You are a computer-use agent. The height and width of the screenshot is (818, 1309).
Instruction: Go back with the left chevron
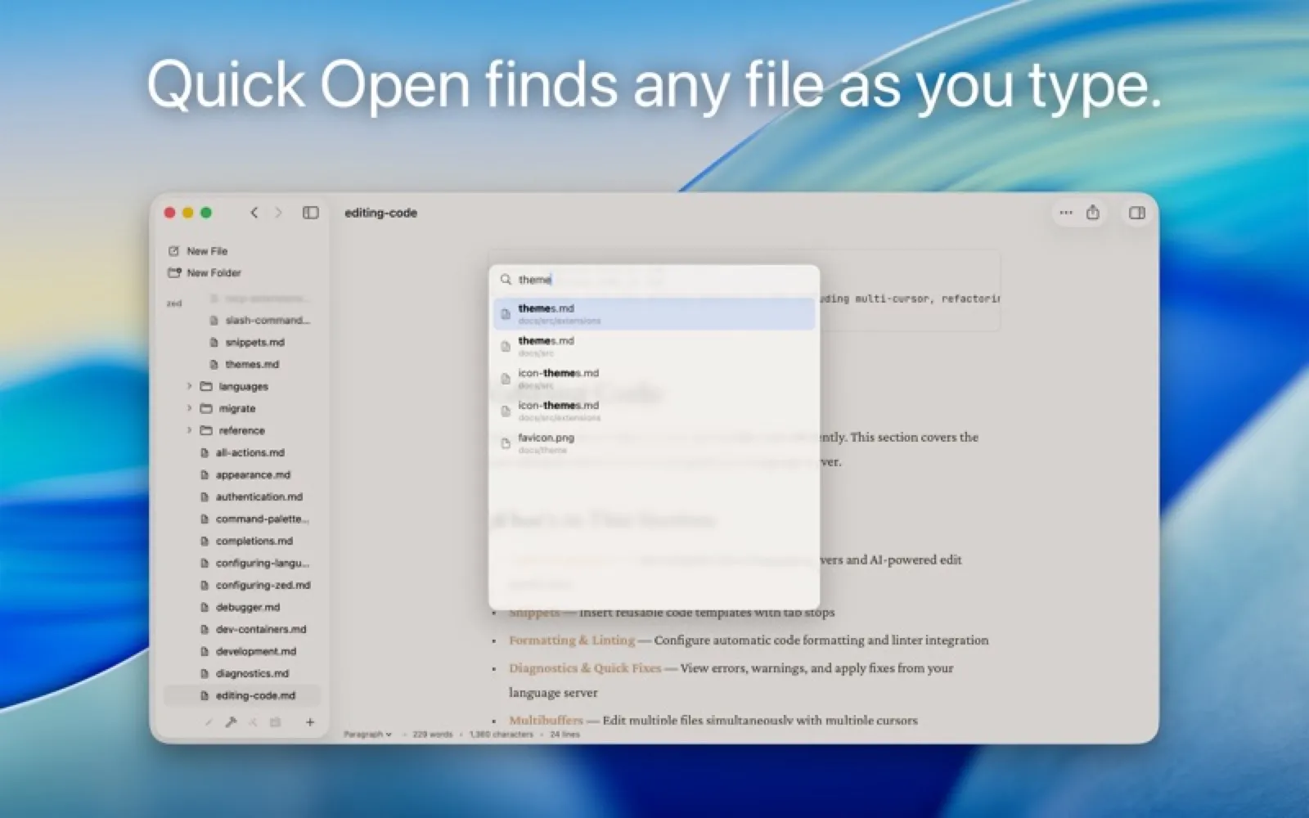[254, 213]
